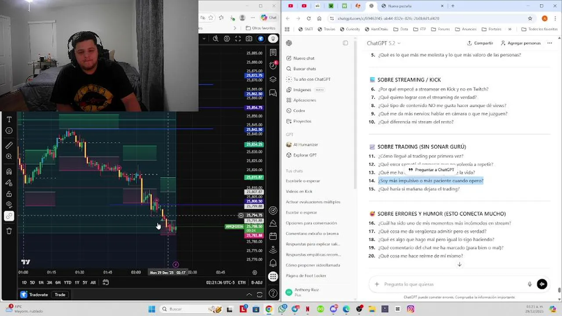Screen dimensions: 562x316
Task: Expand the bookmarks overflow chevron in Chrome
Action: pos(509,29)
